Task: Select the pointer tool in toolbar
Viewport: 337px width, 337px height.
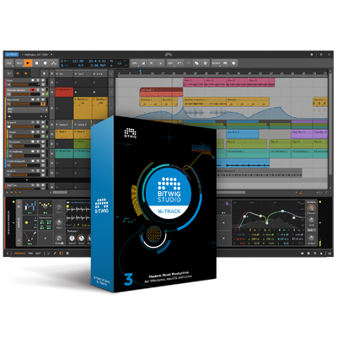Action: (x=44, y=73)
